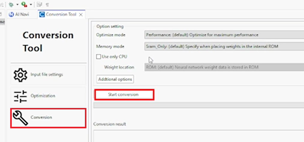Click the wrench icon for Conversion

(x=20, y=117)
